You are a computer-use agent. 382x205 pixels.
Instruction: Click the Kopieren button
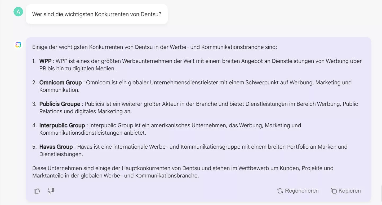coord(346,191)
